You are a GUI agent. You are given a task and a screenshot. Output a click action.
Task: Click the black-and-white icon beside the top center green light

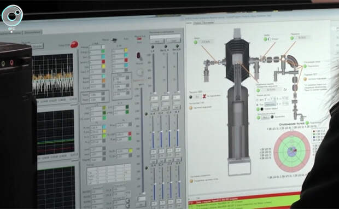pos(269,39)
